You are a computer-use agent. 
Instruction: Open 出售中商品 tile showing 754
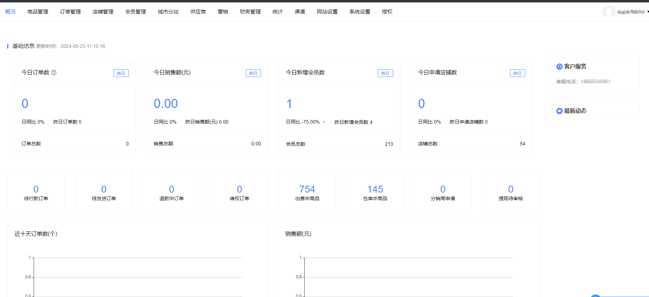coord(307,191)
